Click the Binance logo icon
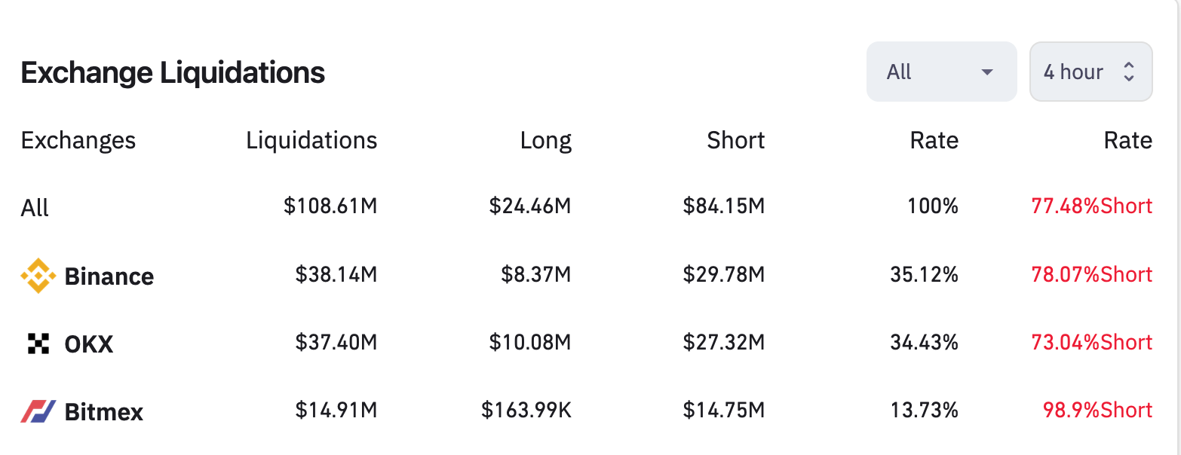 [x=38, y=276]
